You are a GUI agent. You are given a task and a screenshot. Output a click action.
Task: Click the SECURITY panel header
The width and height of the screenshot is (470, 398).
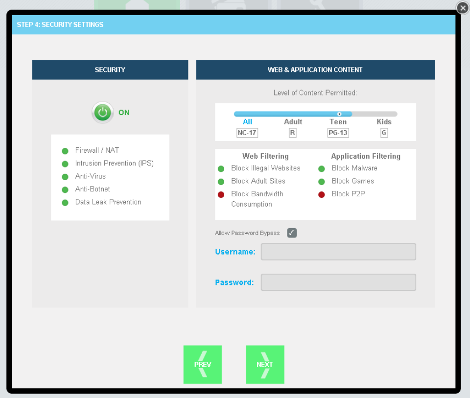(x=110, y=70)
